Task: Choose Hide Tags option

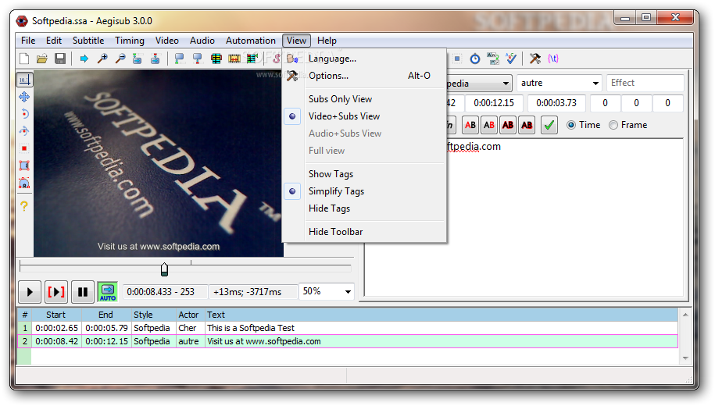Action: (329, 208)
